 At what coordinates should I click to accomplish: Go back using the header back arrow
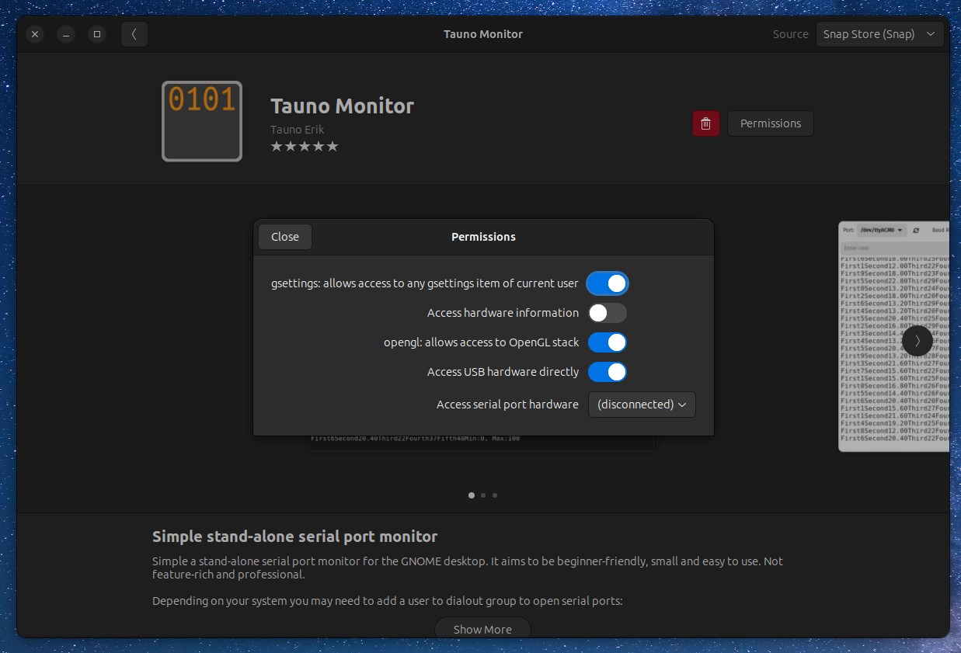(x=134, y=34)
